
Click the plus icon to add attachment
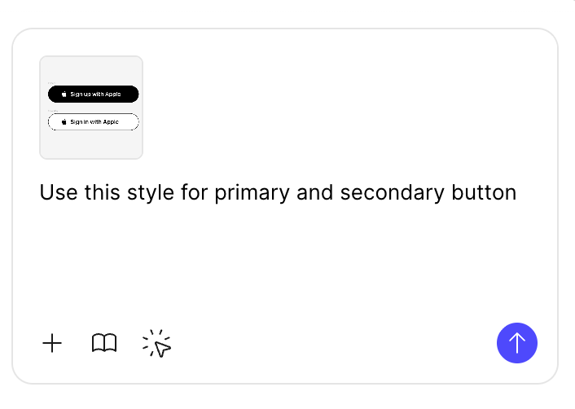pyautogui.click(x=52, y=344)
